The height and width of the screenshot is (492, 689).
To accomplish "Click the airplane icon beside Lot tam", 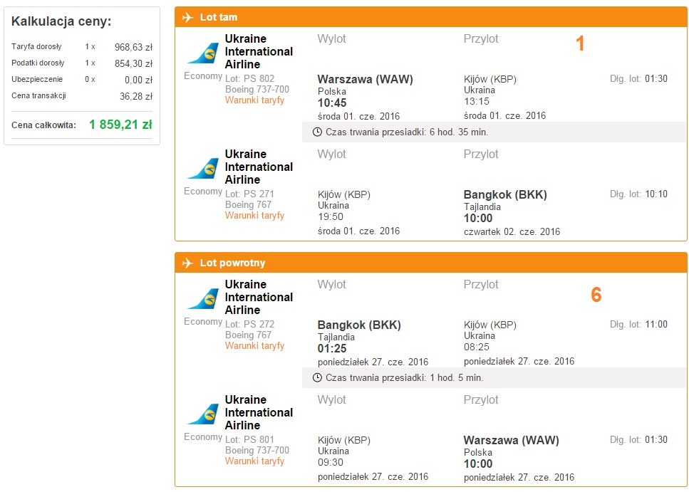I will tap(187, 17).
